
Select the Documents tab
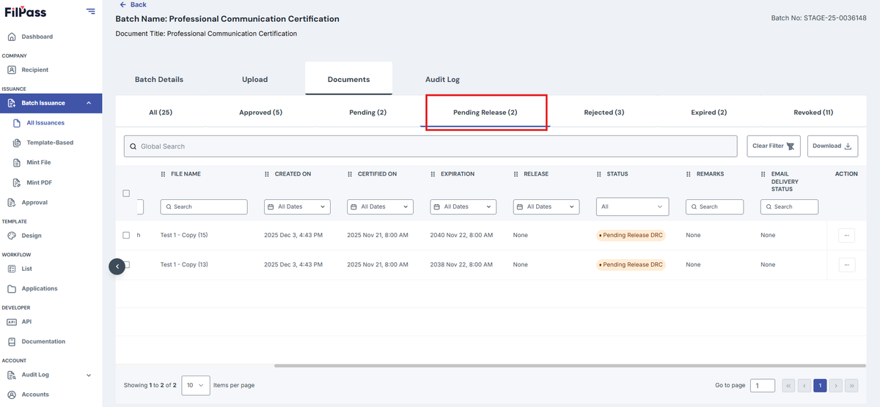click(348, 79)
